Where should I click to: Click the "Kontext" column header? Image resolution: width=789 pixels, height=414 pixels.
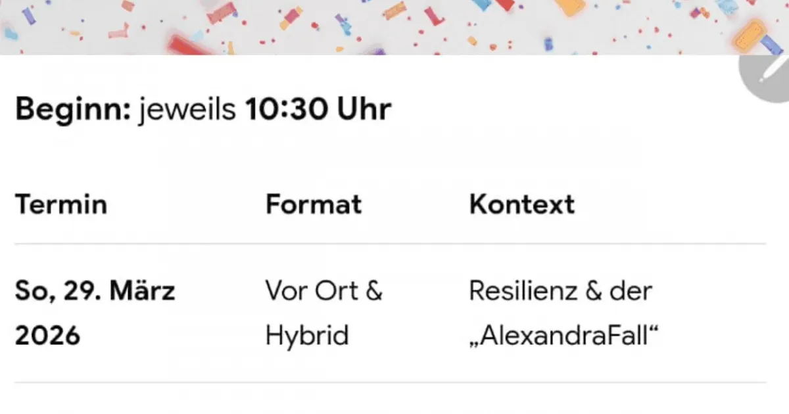(x=522, y=204)
